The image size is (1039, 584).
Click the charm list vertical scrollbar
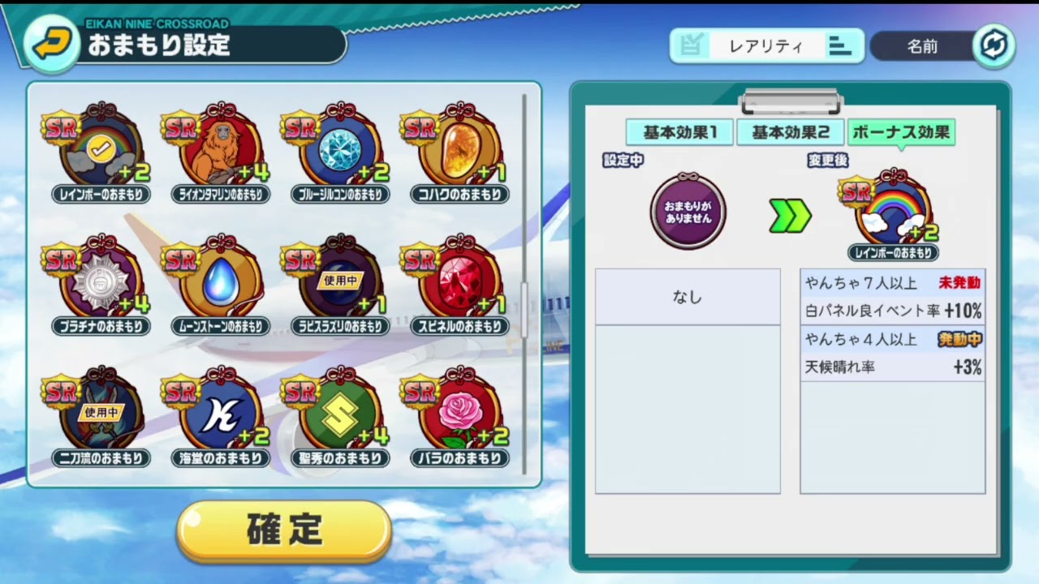tap(524, 284)
